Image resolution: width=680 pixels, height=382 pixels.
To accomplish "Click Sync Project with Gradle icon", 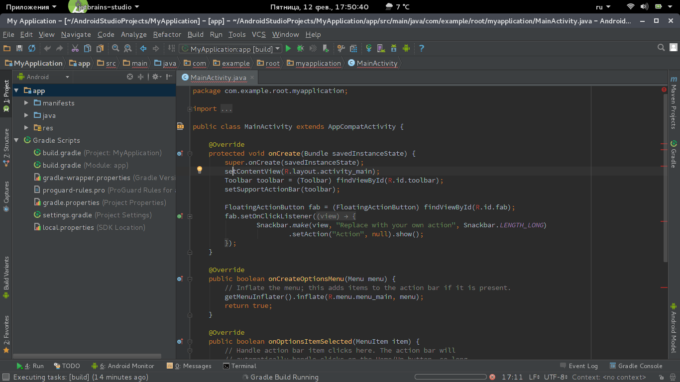I will (x=369, y=48).
